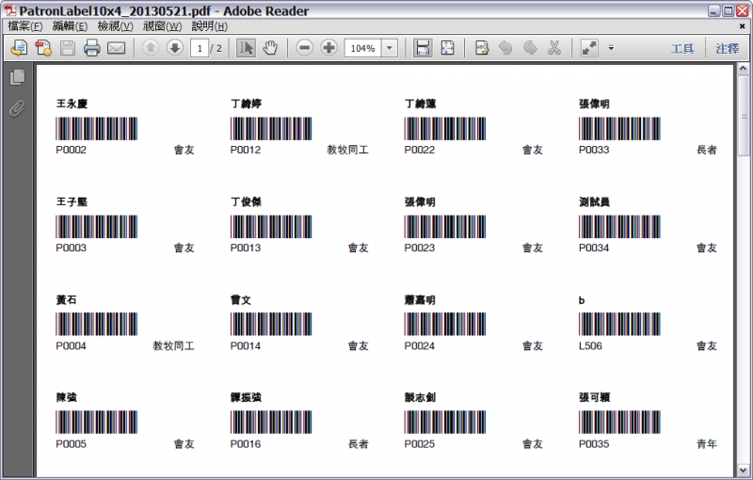
Task: Click the print icon in toolbar
Action: 92,48
